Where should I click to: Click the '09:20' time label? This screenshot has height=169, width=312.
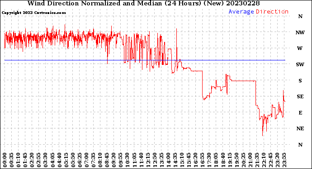114,160
